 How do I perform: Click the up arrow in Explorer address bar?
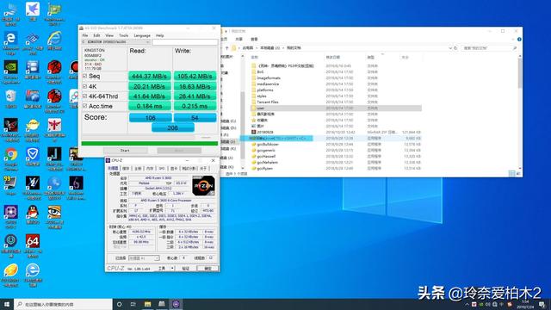tap(227, 48)
